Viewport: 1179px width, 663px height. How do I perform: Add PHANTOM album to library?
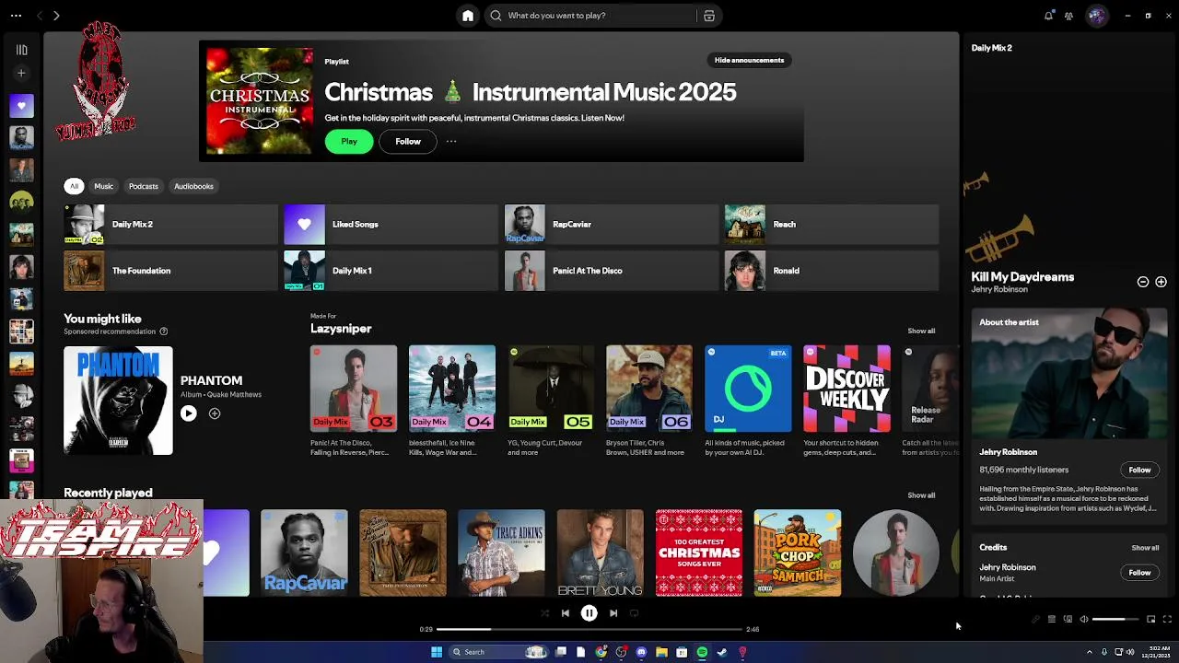click(215, 413)
